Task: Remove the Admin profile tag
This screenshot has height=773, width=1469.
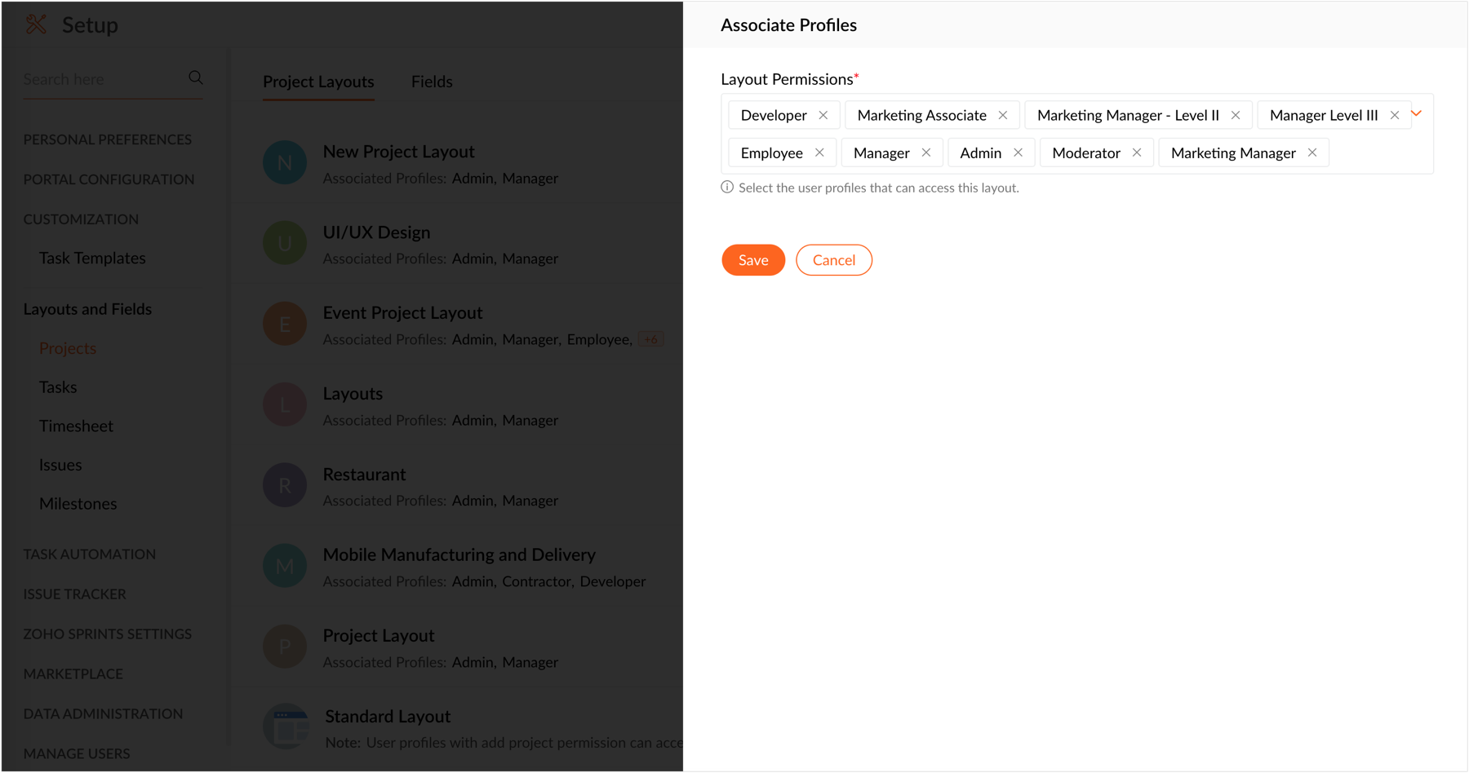Action: click(x=1019, y=152)
